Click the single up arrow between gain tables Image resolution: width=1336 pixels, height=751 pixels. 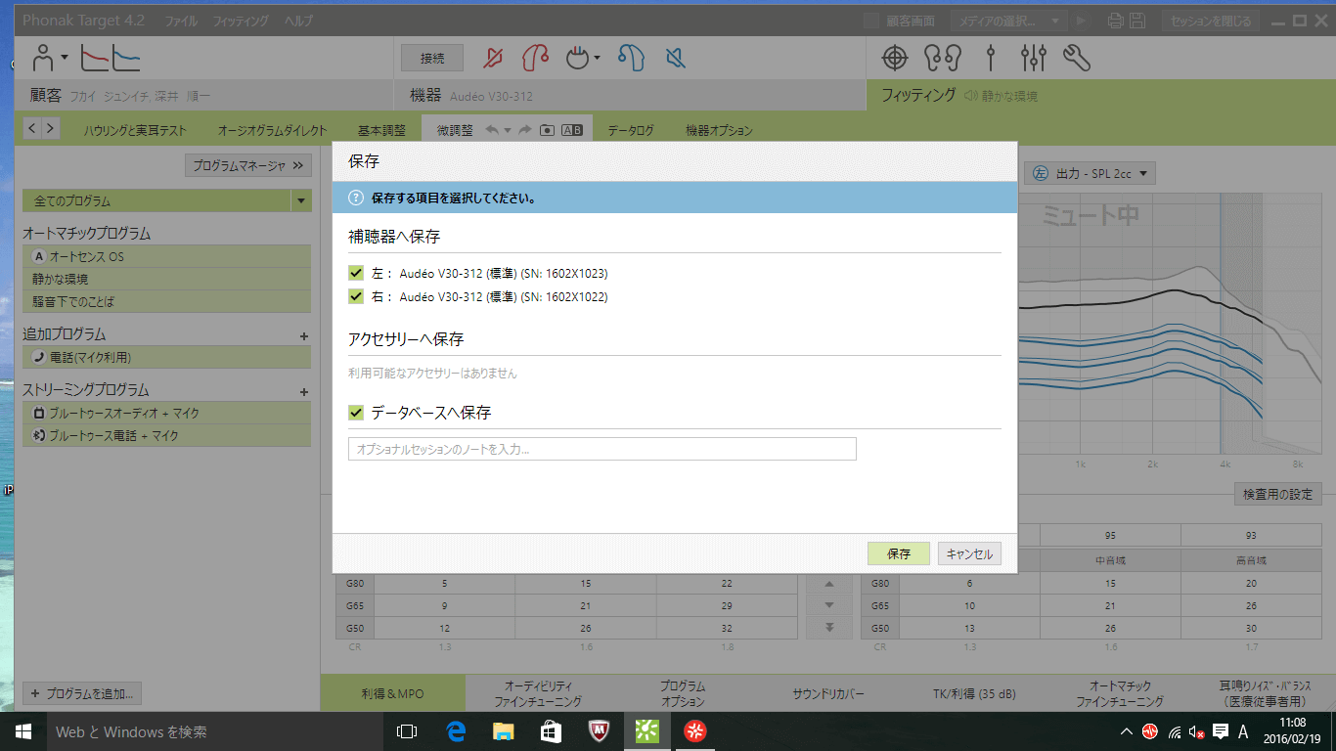click(830, 584)
